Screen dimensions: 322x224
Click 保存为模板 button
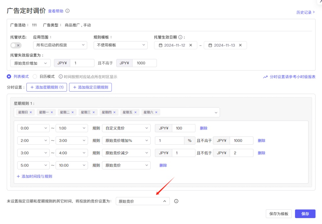(x=279, y=214)
